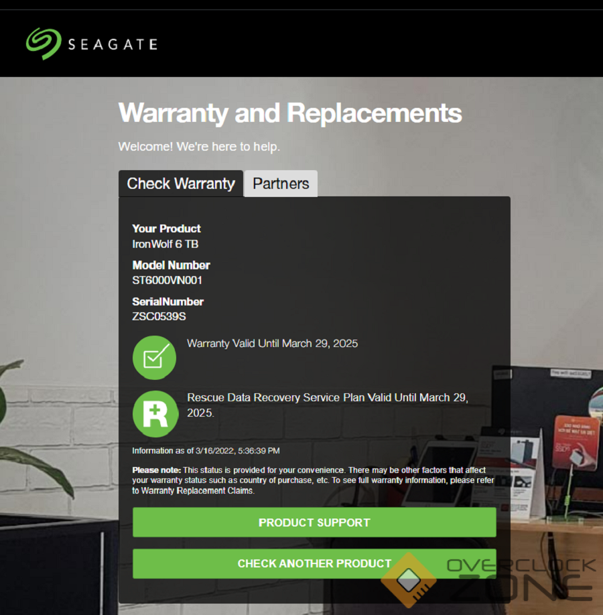The width and height of the screenshot is (603, 615).
Task: Click the Welcome! We're here to help text
Action: [x=199, y=146]
